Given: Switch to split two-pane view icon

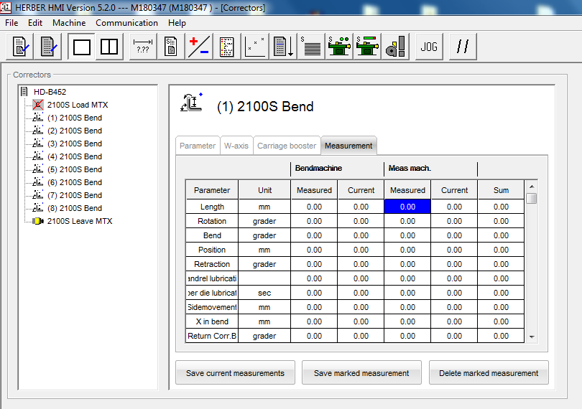Looking at the screenshot, I should pyautogui.click(x=109, y=47).
